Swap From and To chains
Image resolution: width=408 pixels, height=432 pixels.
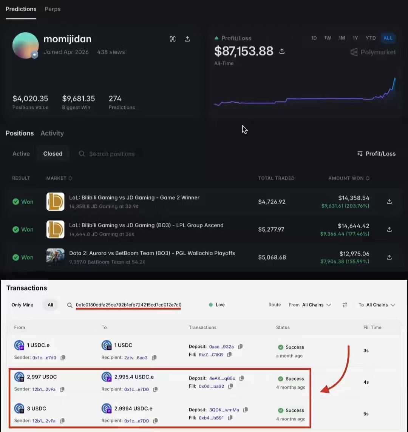pos(345,305)
